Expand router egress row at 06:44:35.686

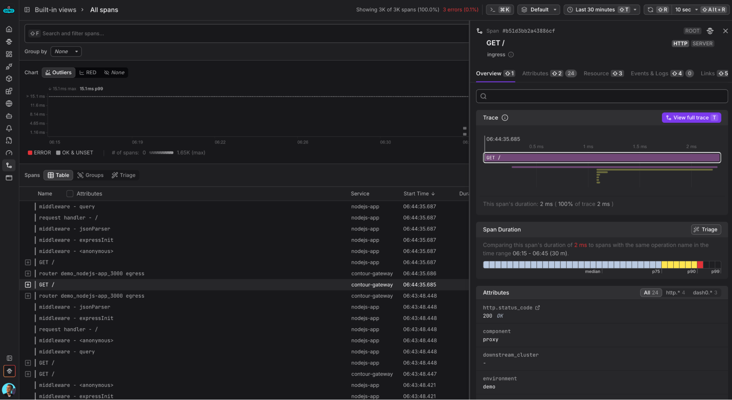[x=28, y=274]
